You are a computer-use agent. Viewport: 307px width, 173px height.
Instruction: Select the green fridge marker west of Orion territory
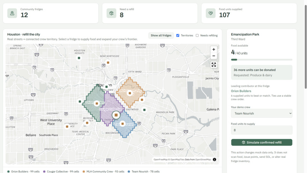click(x=80, y=102)
